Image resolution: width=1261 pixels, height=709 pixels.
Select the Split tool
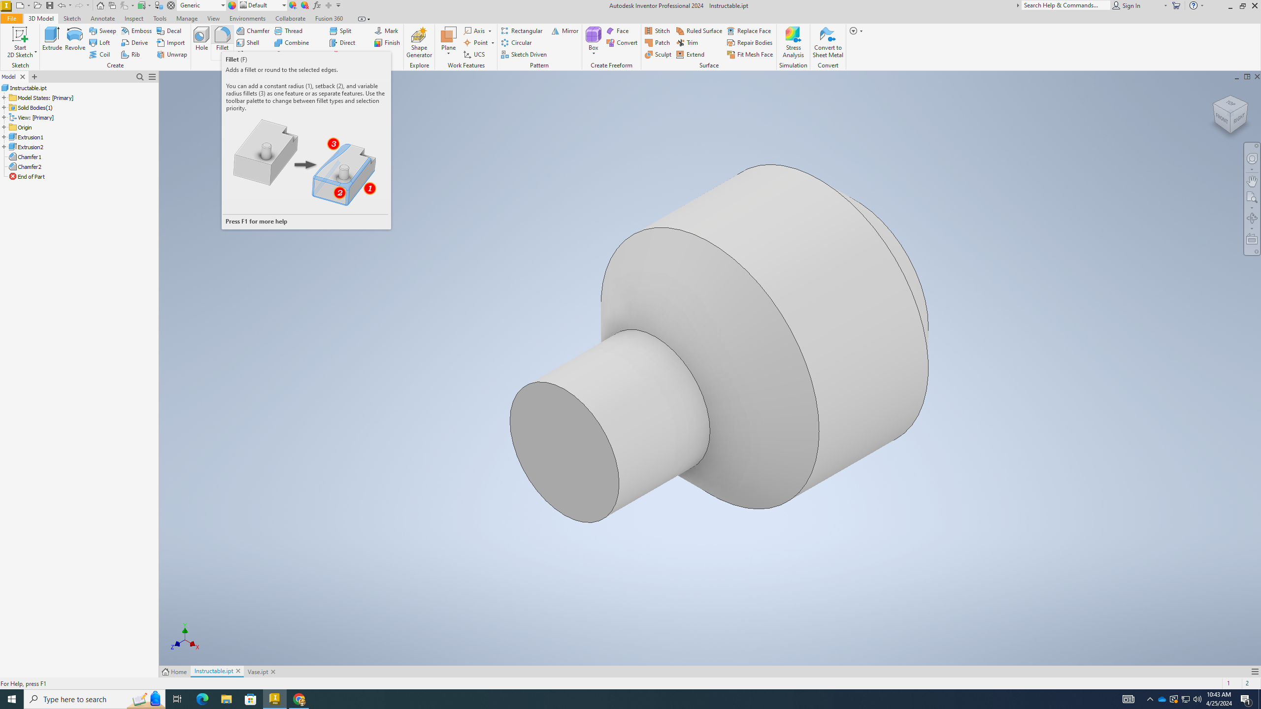(x=340, y=31)
